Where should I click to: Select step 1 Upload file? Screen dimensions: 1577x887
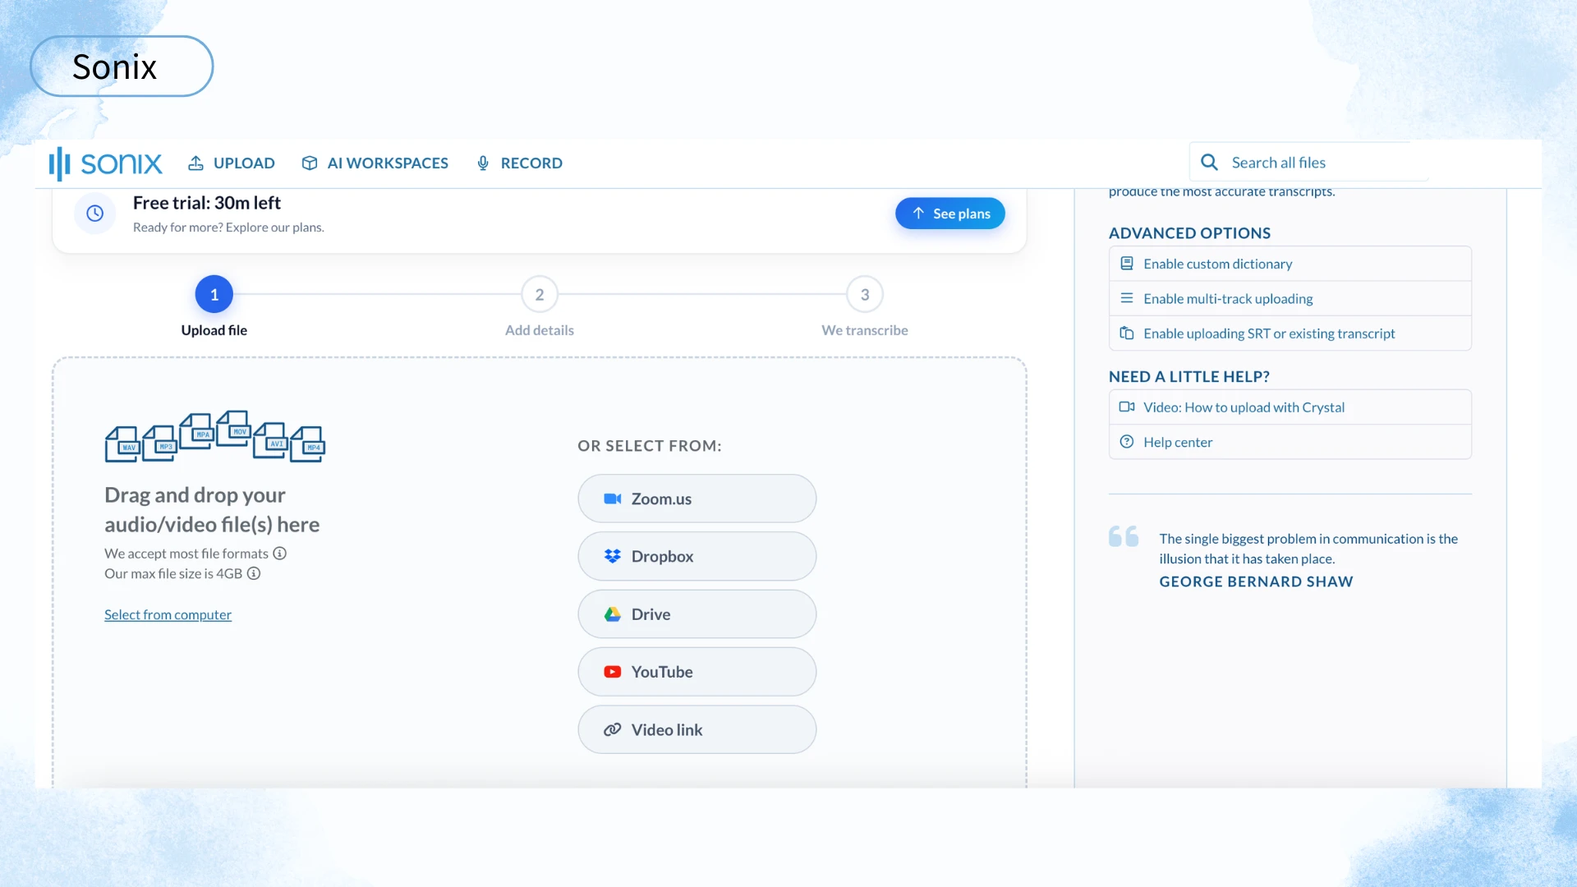point(214,294)
